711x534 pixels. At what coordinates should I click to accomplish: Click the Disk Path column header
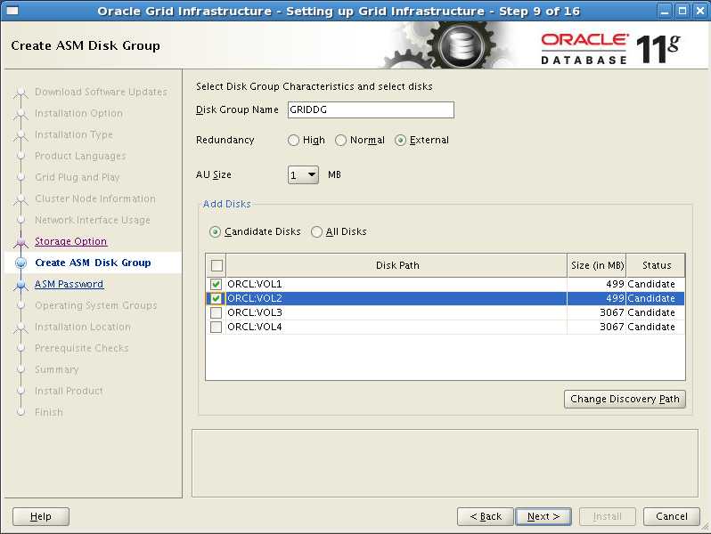click(396, 265)
